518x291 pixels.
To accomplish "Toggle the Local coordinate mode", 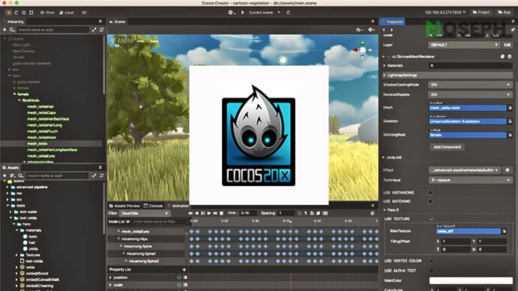I will coord(66,13).
